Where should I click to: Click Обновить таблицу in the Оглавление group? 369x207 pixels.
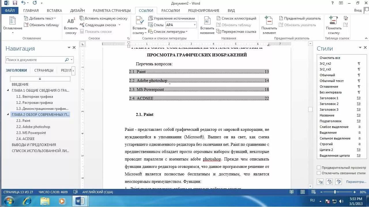pyautogui.click(x=41, y=25)
